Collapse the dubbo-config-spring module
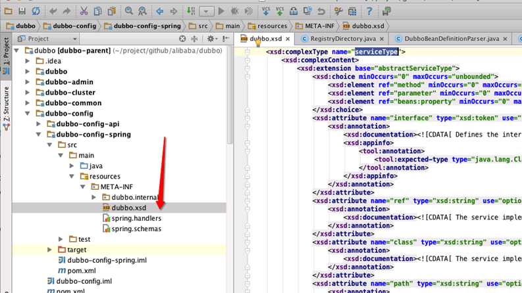Image resolution: width=522 pixels, height=293 pixels. 39,135
